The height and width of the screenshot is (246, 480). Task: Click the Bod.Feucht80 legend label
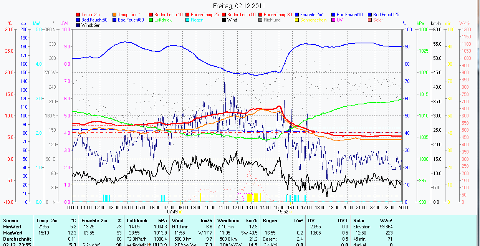pos(131,20)
